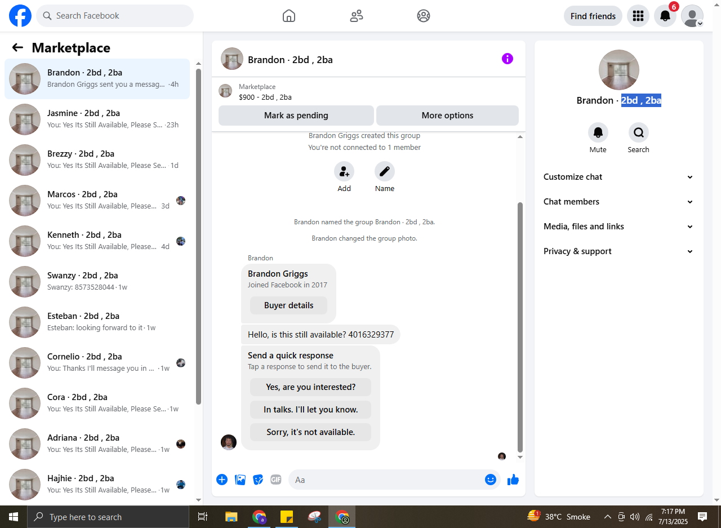Open Brezzy · 2bd, 2ba conversation
Screen dimensions: 721x528
click(97, 160)
